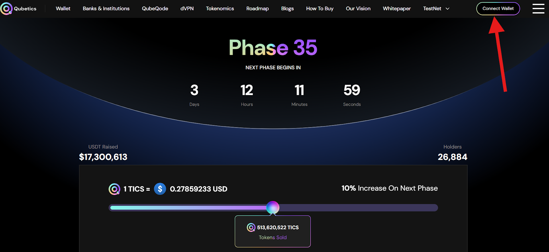The width and height of the screenshot is (549, 252).
Task: Open the dVPN menu item
Action: pos(187,9)
